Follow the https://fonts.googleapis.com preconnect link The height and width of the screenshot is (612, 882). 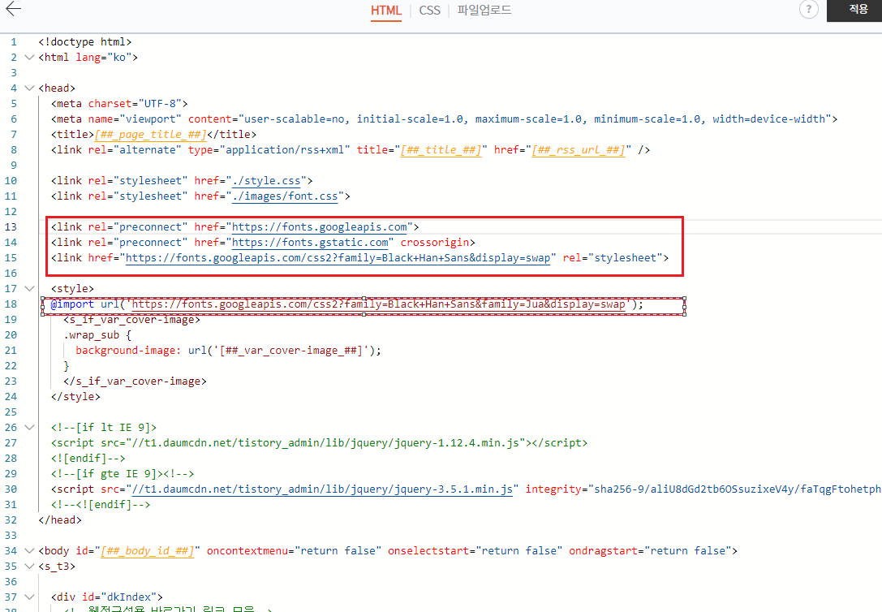click(320, 227)
